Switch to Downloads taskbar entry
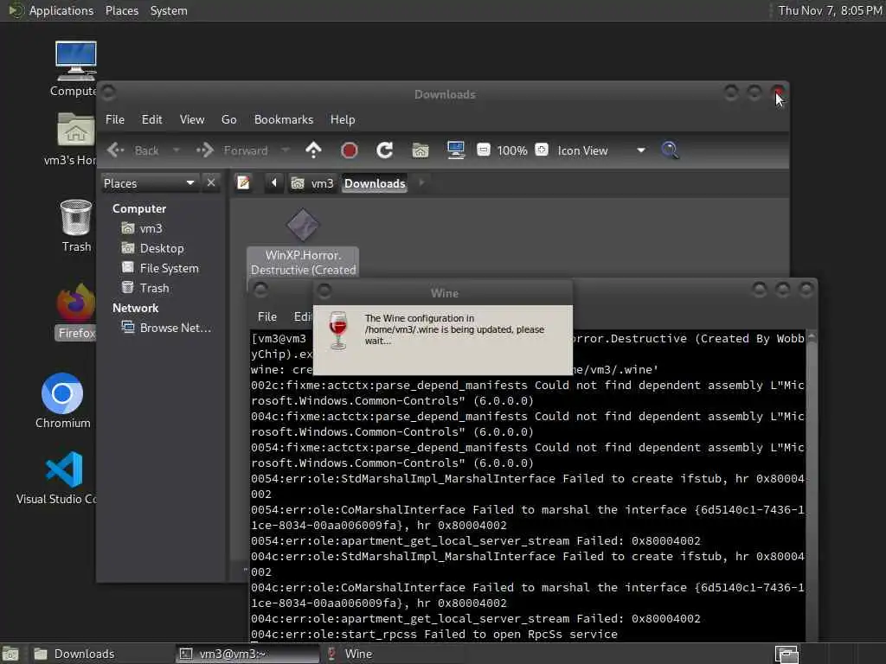The height and width of the screenshot is (664, 886). (x=102, y=654)
